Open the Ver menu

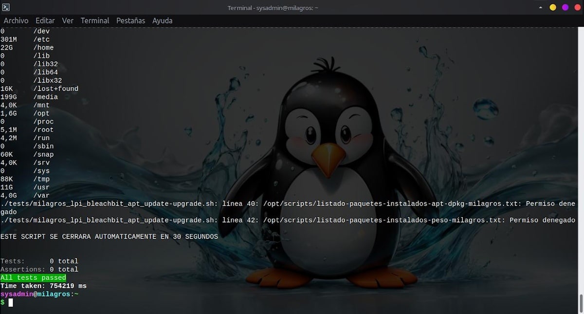[68, 20]
